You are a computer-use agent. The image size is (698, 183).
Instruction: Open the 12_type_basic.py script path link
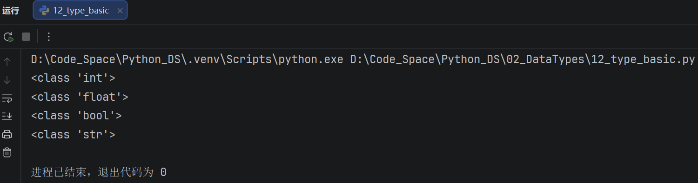(x=523, y=60)
